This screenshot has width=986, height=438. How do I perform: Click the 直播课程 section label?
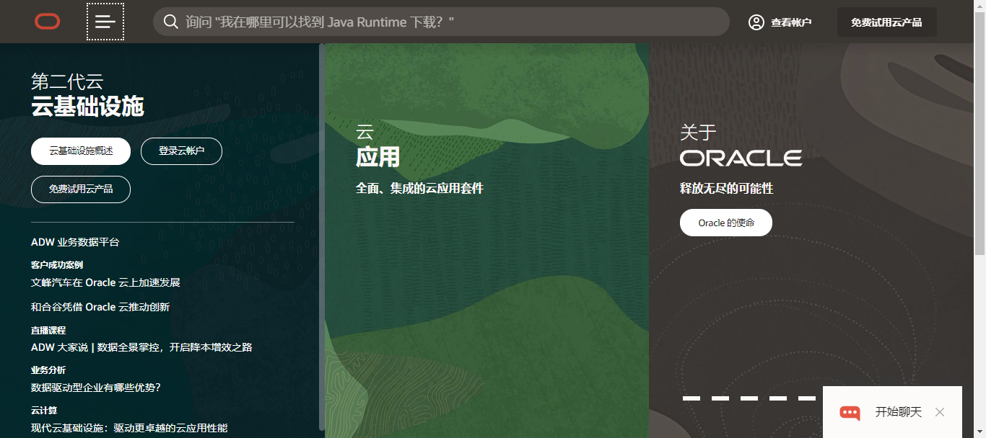[x=48, y=330]
